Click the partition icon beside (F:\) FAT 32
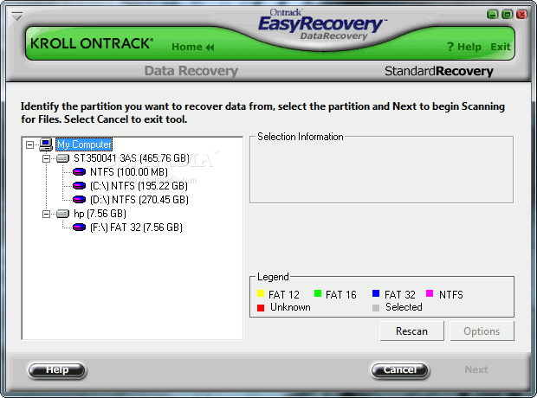 tap(79, 228)
